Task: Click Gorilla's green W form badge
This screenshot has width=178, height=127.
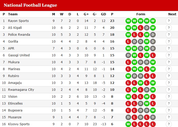Action: pyautogui.click(x=147, y=42)
